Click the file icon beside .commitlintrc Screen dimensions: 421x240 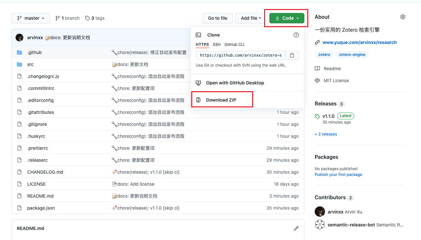tap(19, 88)
